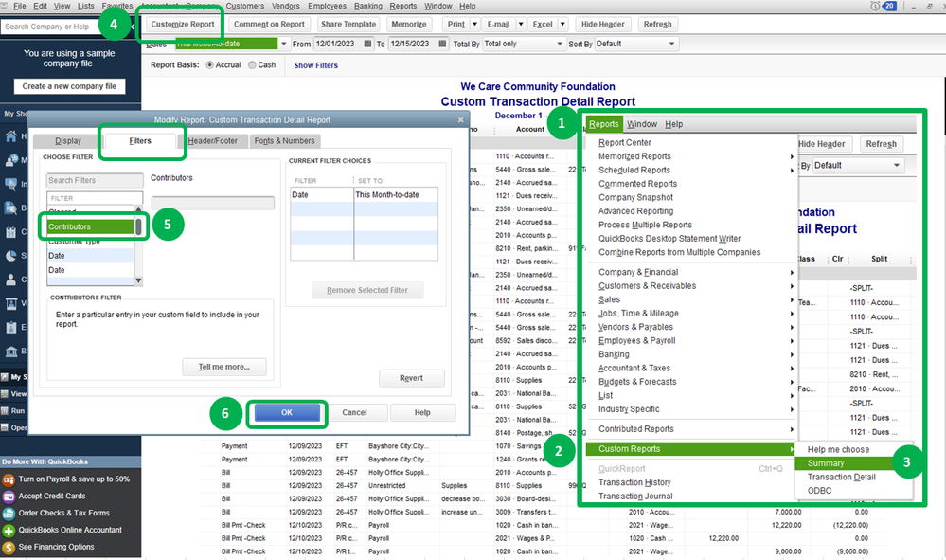Select the Cash report basis
This screenshot has height=560, width=946.
coord(252,65)
